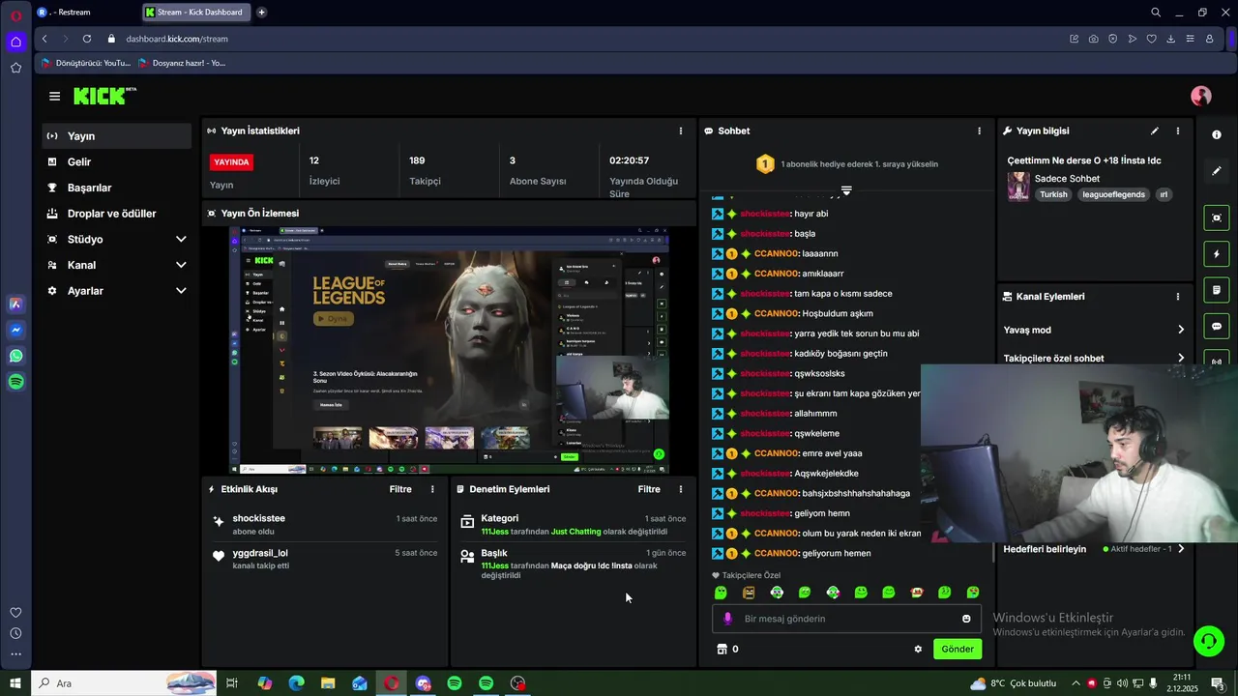Collapse chat pinned banner handle

(x=846, y=189)
